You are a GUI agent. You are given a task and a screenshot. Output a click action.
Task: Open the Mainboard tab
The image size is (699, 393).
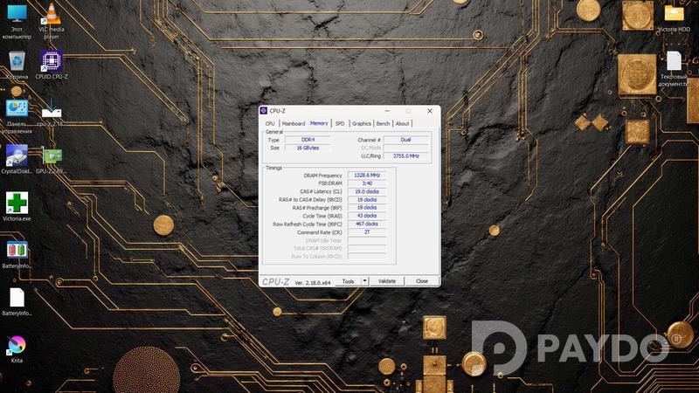coord(294,124)
